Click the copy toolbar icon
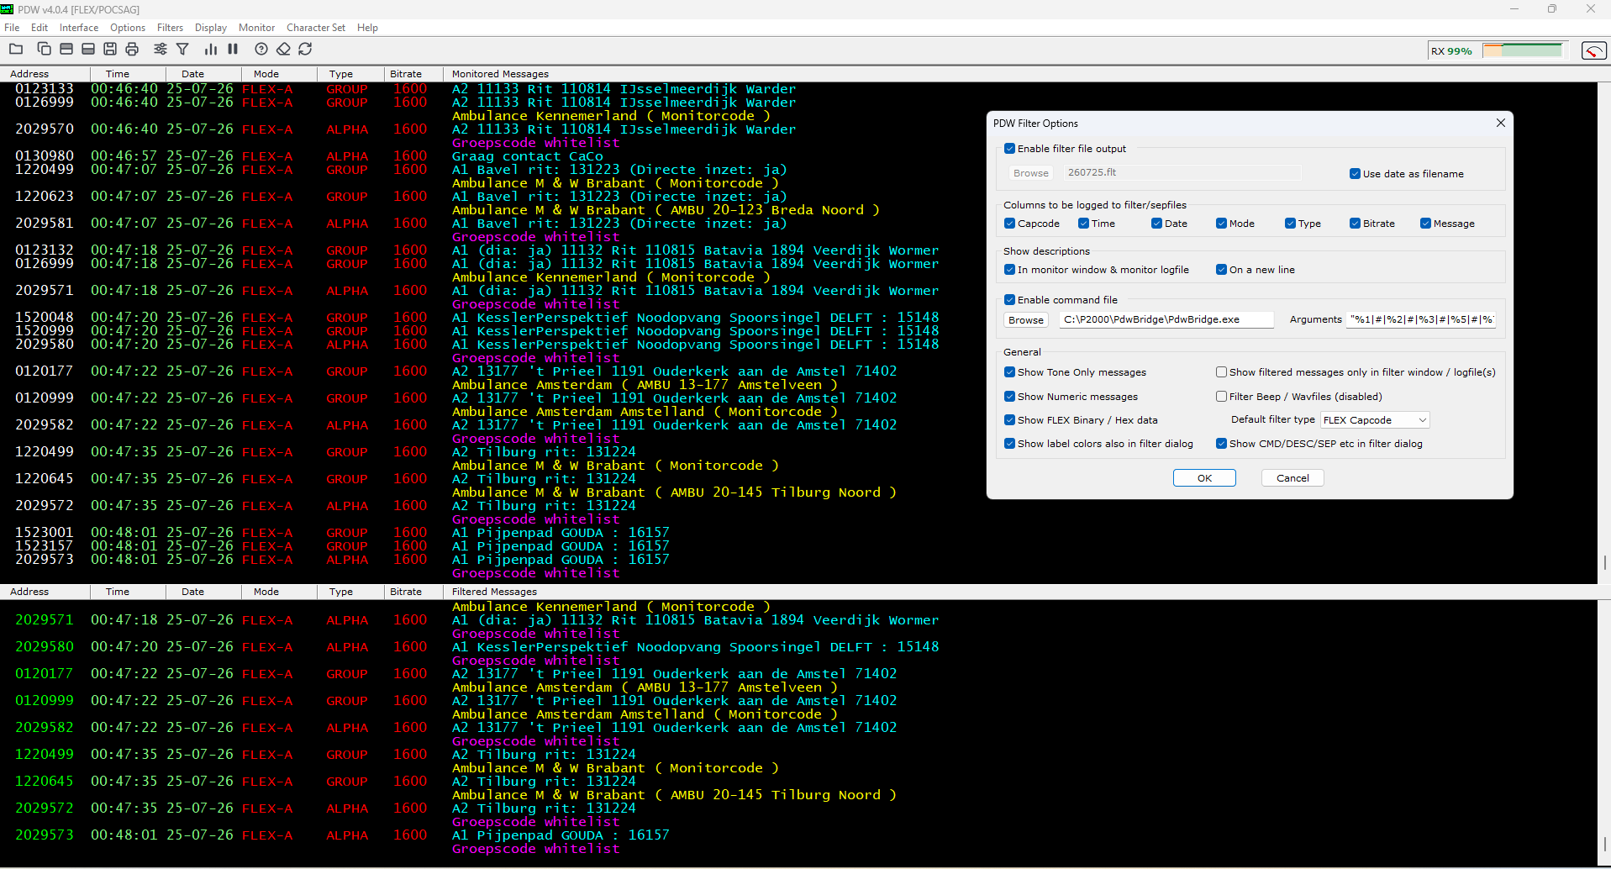The width and height of the screenshot is (1611, 869). tap(45, 50)
